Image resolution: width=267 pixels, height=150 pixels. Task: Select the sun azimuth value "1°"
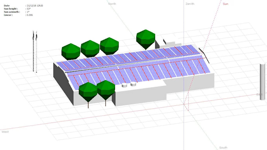[28, 12]
